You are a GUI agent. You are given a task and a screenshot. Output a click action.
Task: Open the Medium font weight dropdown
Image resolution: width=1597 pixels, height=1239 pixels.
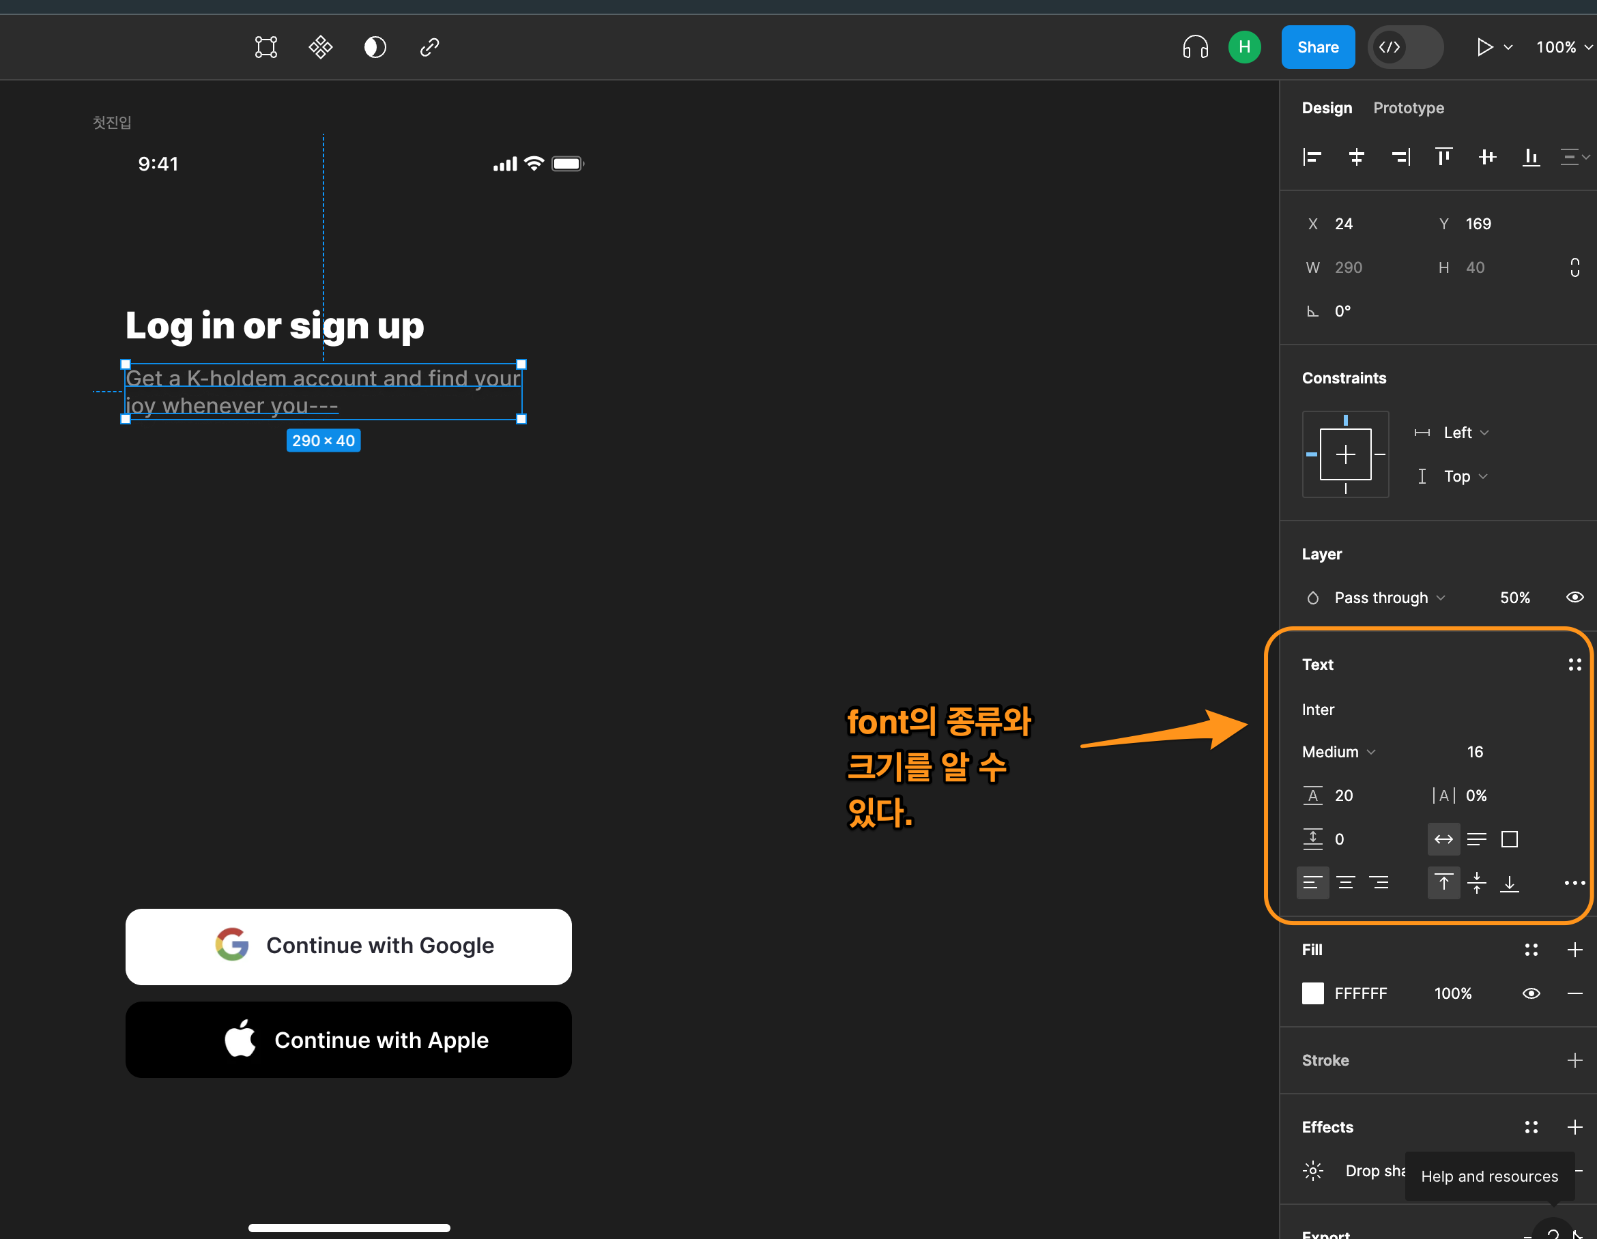click(1338, 752)
